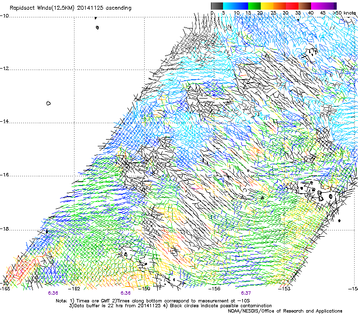Click the -18 latitude axis label
This screenshot has height=314, width=358.
[x=4, y=228]
